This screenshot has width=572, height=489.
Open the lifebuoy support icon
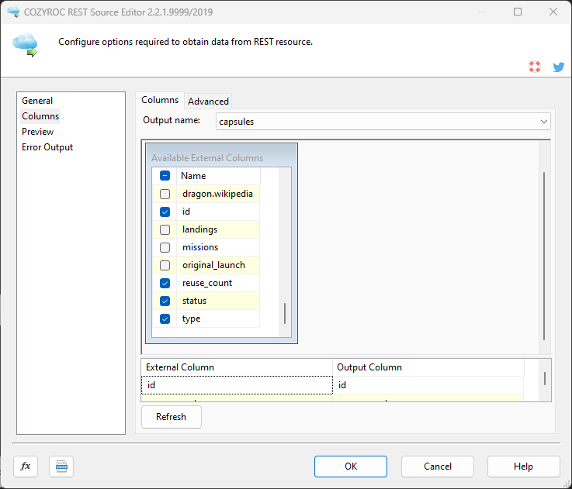535,67
